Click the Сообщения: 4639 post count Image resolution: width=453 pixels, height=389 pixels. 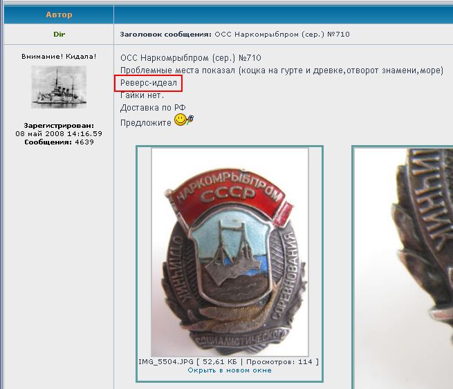pos(59,142)
